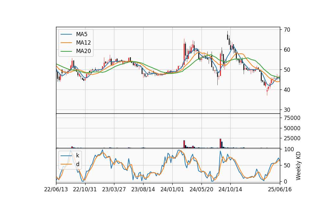Viewport: 311px width, 223px height.
Task: Click the highest candlestick near price 70
Action: 227,36
